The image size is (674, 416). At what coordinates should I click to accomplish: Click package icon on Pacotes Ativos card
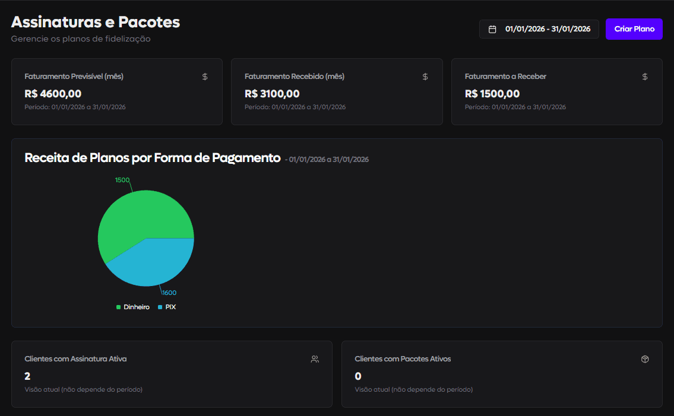[x=645, y=359]
